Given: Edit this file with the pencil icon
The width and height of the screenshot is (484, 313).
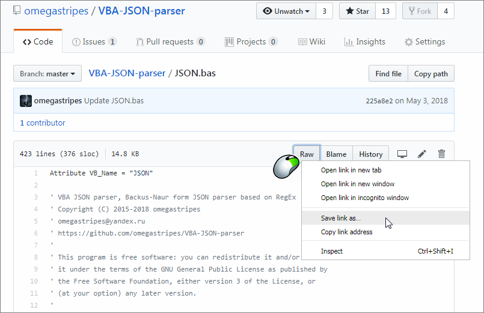Looking at the screenshot, I should click(421, 154).
